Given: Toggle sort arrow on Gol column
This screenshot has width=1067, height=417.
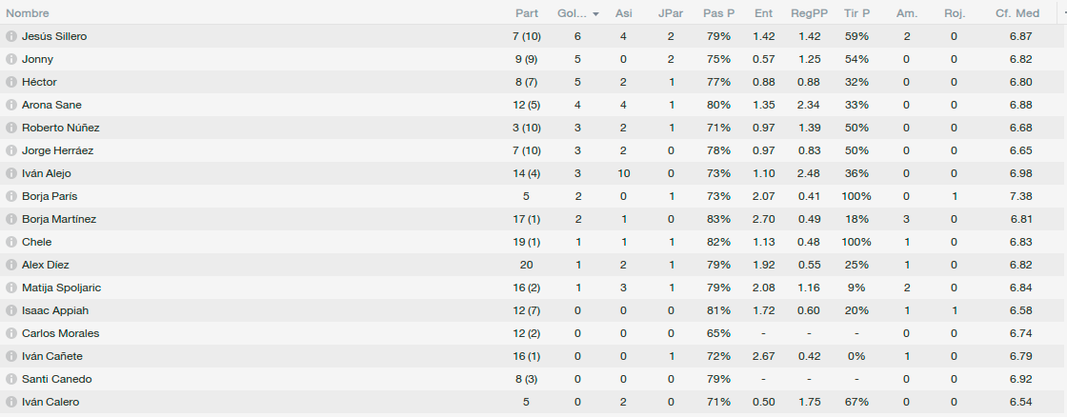Looking at the screenshot, I should pyautogui.click(x=596, y=14).
